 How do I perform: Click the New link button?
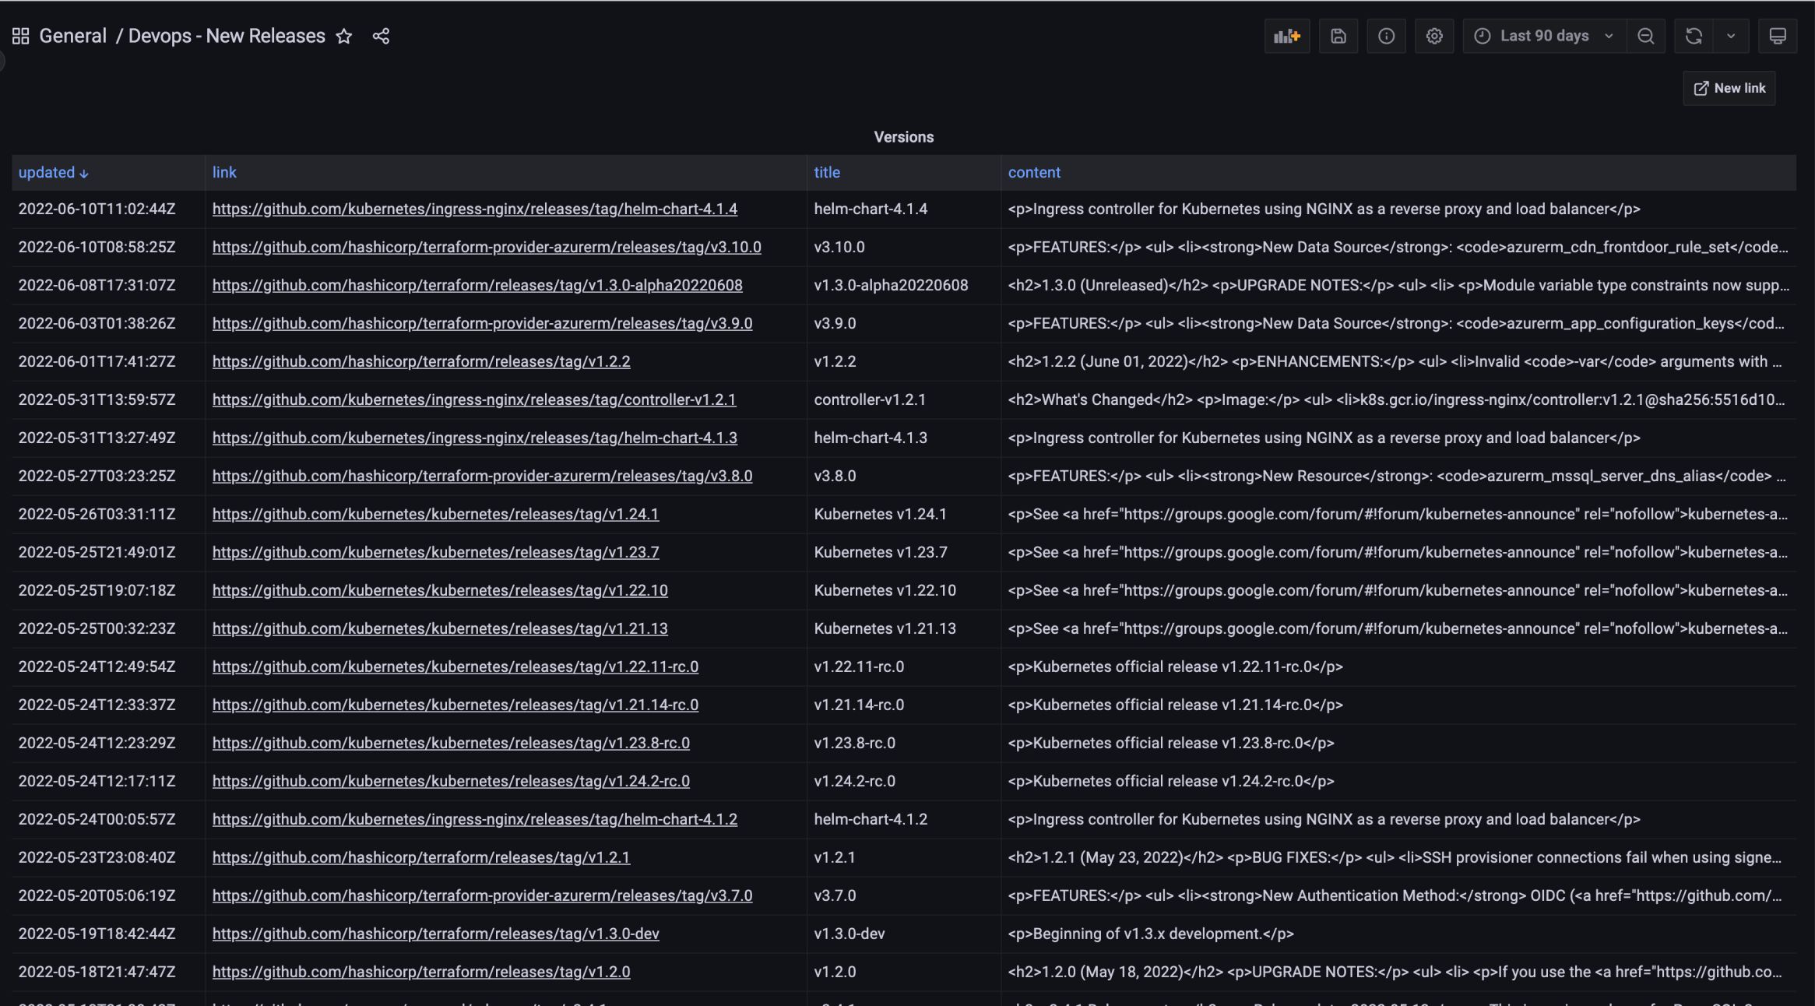click(x=1729, y=88)
